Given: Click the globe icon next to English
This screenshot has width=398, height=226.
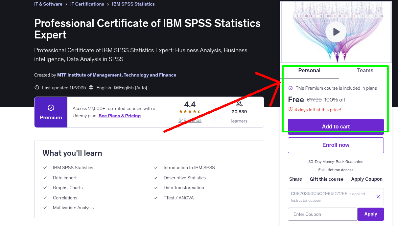Looking at the screenshot, I should (x=91, y=88).
